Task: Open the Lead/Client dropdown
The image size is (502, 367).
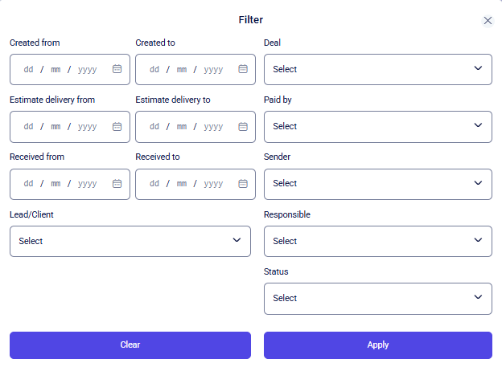Action: pyautogui.click(x=130, y=241)
